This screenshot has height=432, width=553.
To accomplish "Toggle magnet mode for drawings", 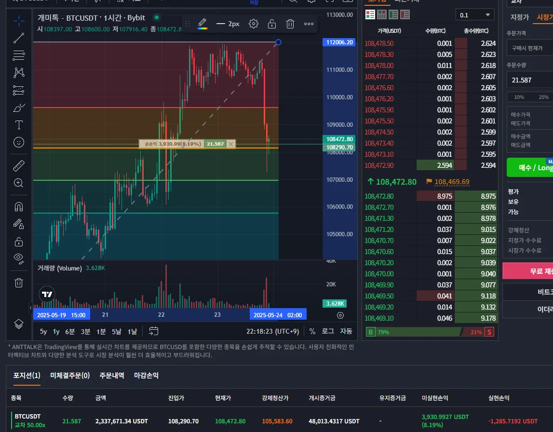I will (19, 207).
